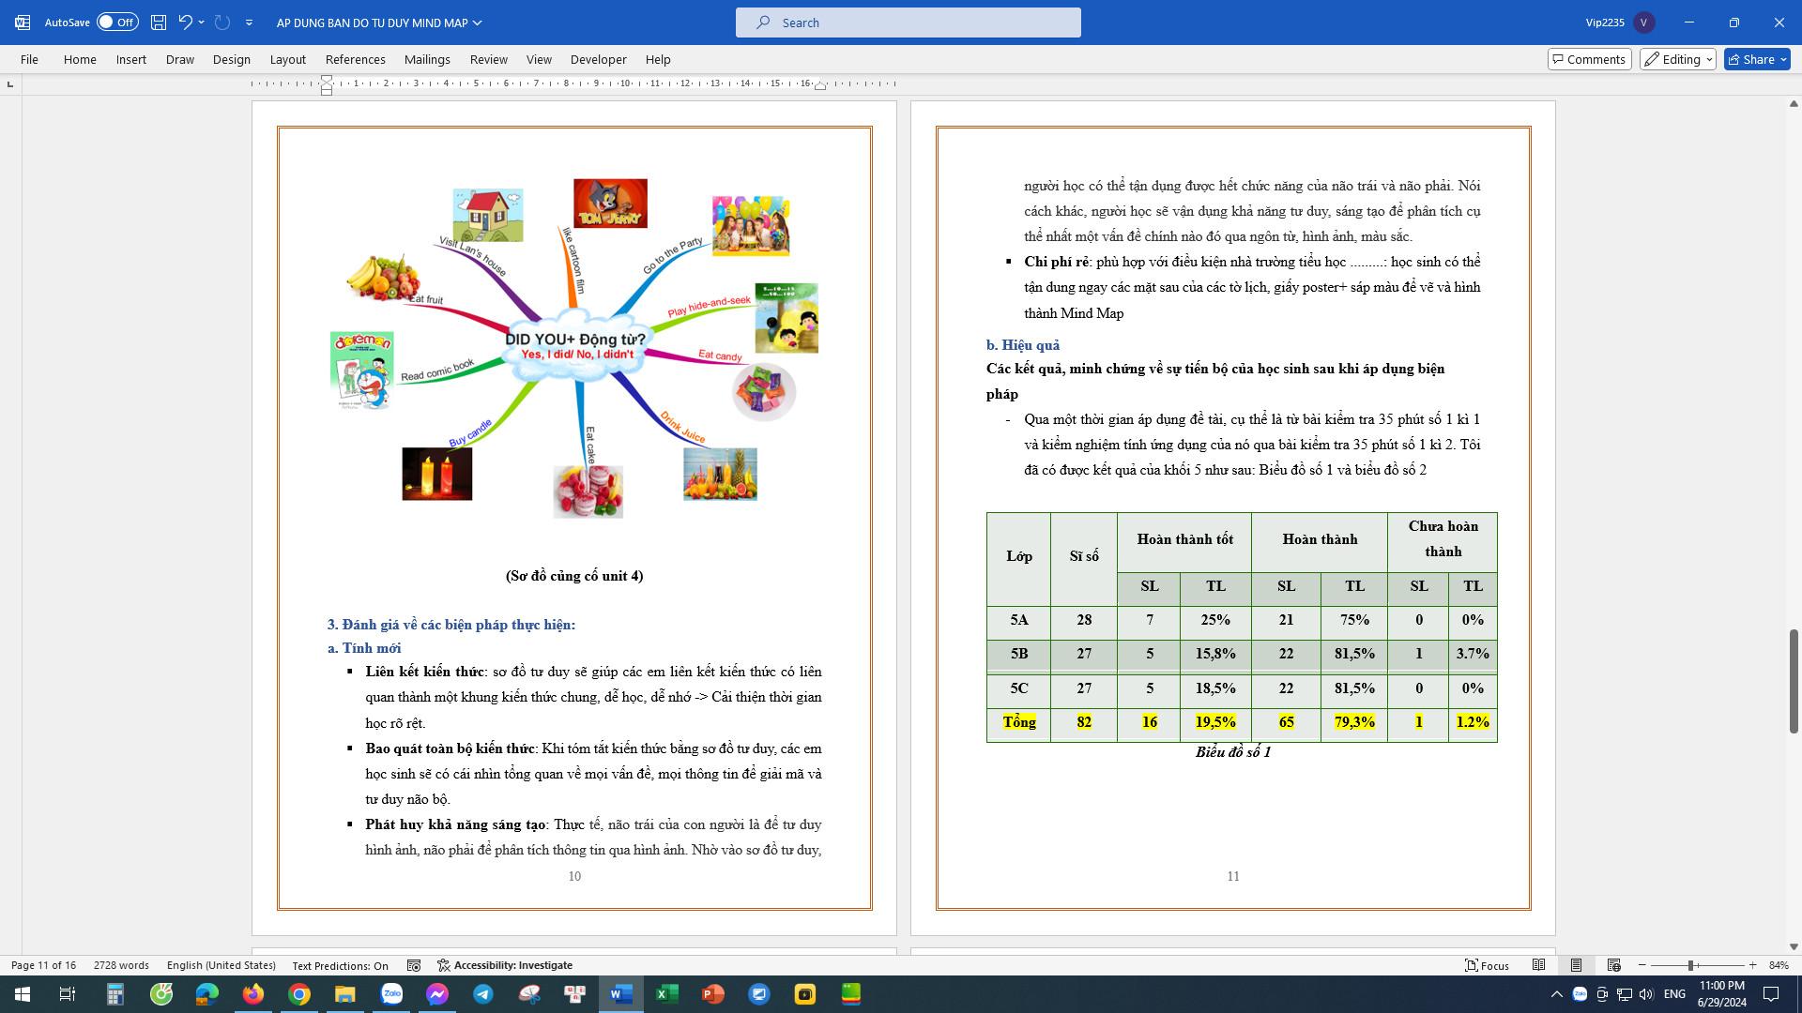Expand the Editing mode dropdown

[1678, 59]
